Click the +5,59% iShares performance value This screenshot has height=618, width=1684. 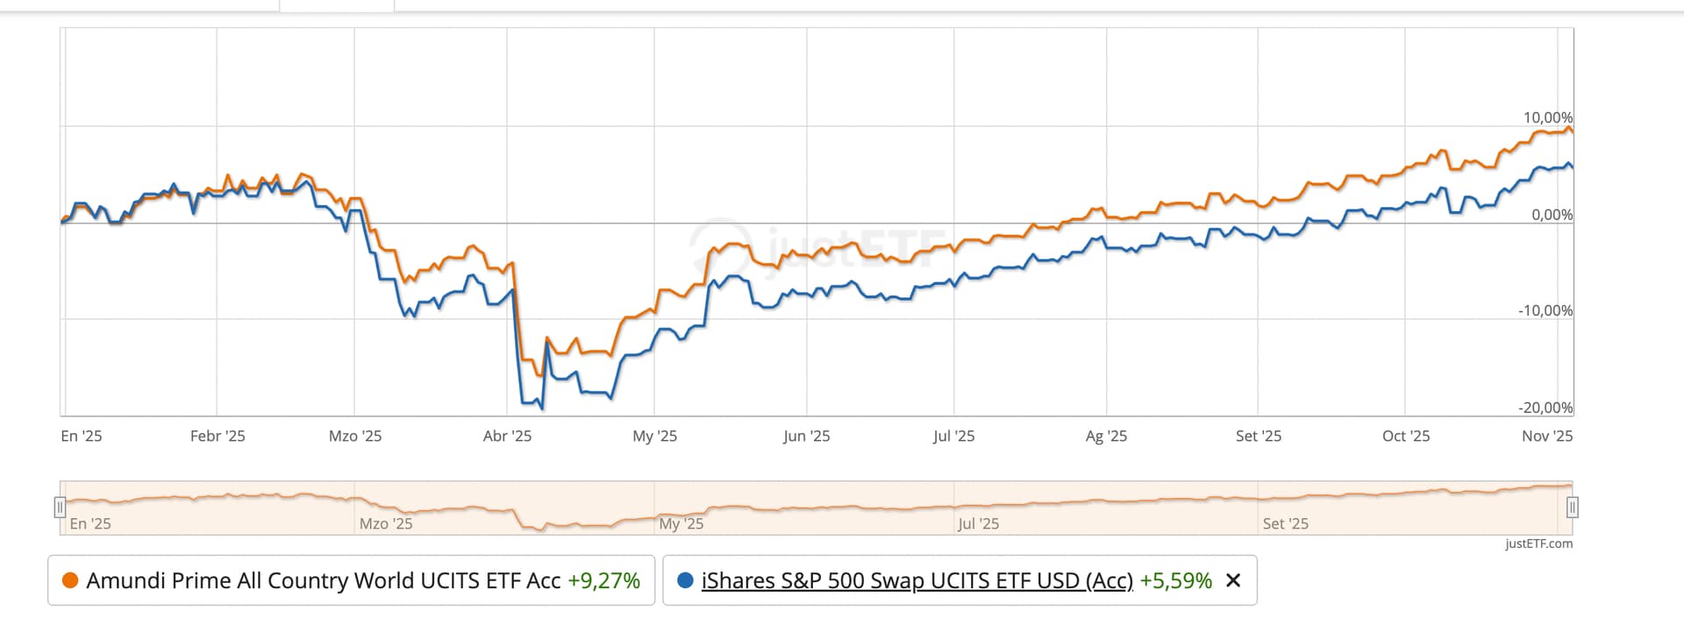[x=1175, y=580]
